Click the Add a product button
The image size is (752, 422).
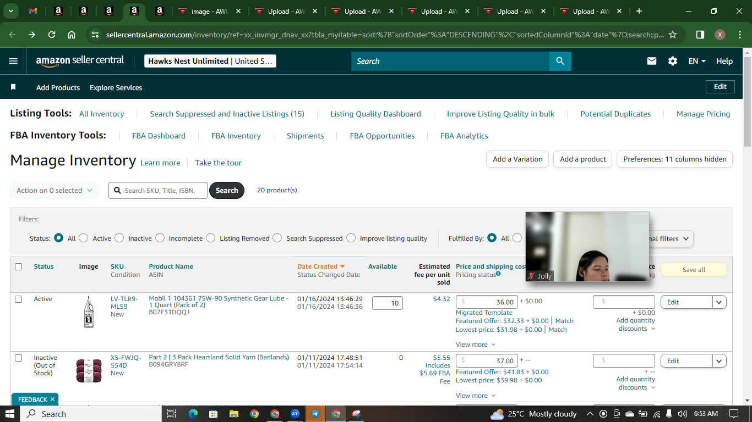(x=583, y=159)
